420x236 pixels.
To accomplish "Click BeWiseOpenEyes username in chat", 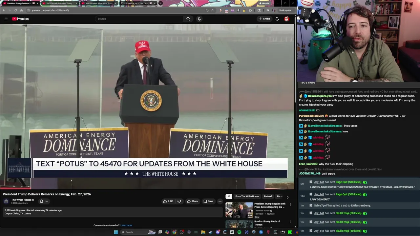I will 320,96.
